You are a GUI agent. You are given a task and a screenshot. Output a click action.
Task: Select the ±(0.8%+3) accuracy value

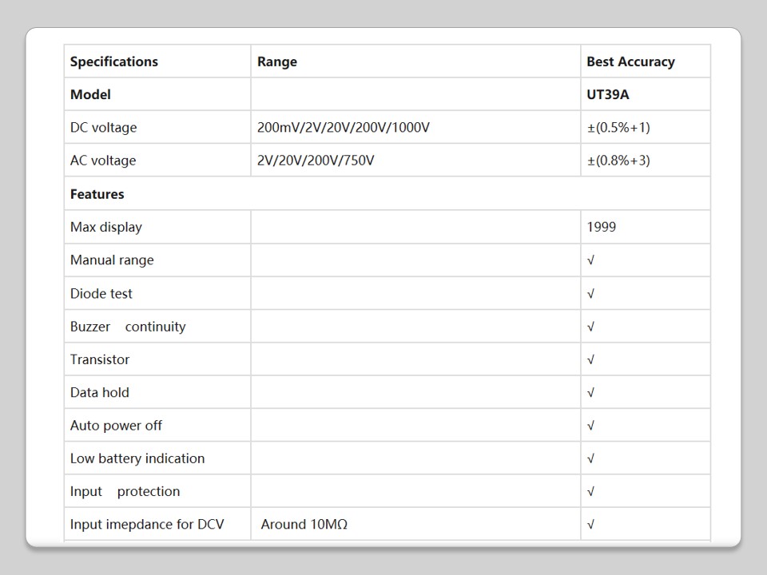pyautogui.click(x=618, y=161)
